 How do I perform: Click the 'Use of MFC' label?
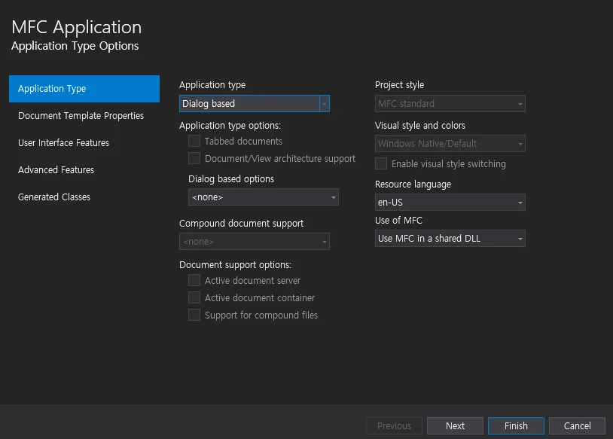398,221
